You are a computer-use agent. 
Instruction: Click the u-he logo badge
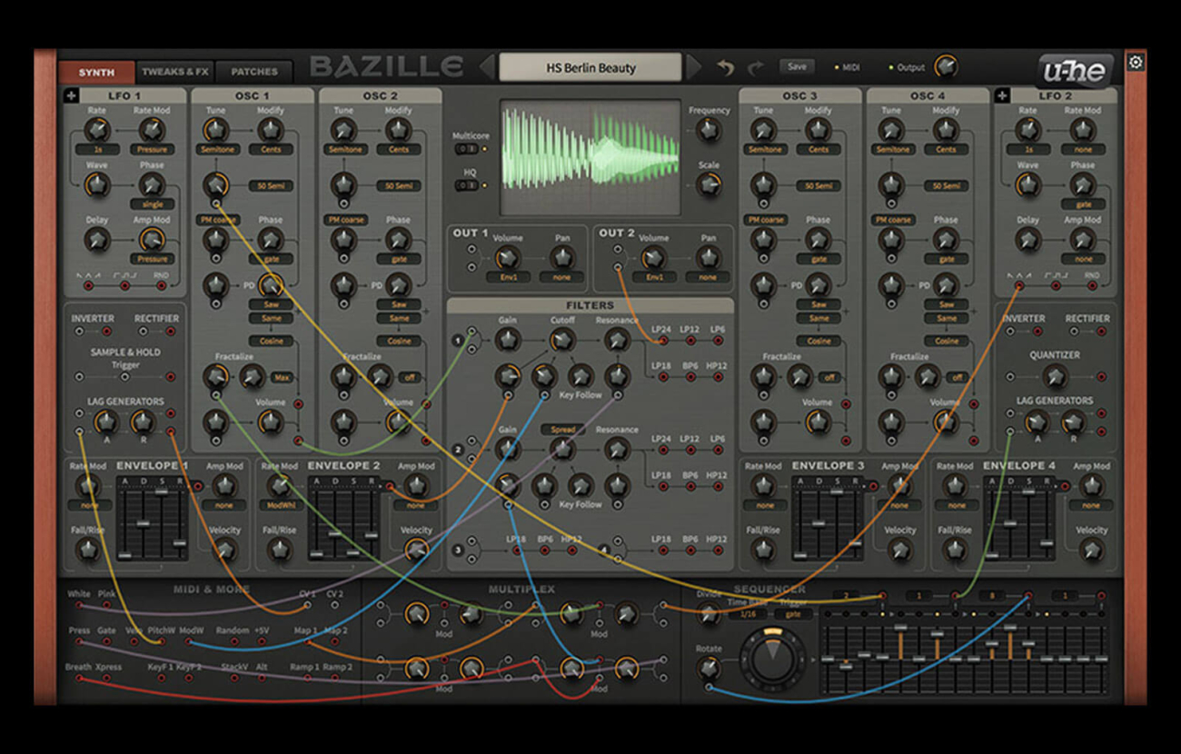click(x=1076, y=70)
